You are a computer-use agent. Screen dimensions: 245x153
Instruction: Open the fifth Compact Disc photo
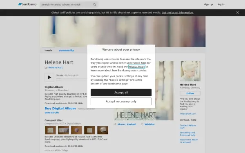(102, 130)
